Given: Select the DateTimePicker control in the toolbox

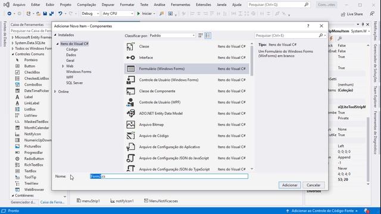Looking at the screenshot, I should 36,91.
